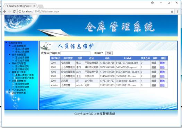Click the browser back arrow

coord(5,11)
